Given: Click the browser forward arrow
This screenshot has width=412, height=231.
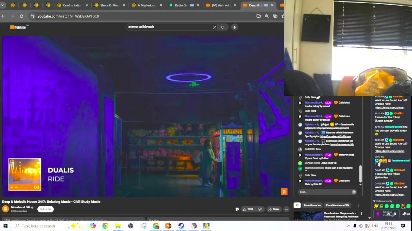Looking at the screenshot, I should [x=12, y=16].
